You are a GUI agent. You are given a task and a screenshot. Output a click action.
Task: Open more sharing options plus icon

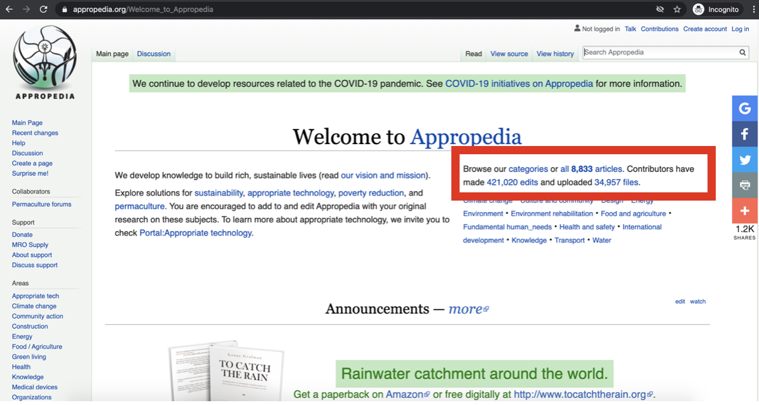click(744, 211)
